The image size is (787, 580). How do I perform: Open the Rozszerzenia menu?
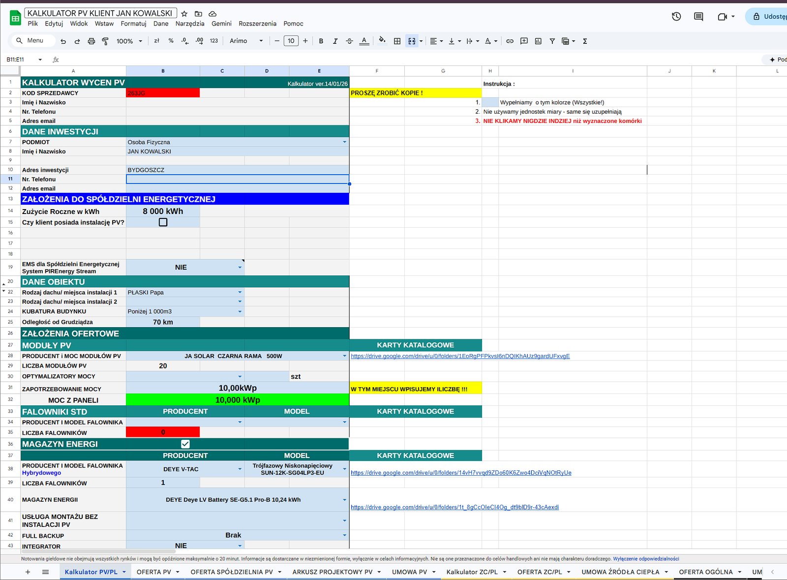tap(257, 24)
